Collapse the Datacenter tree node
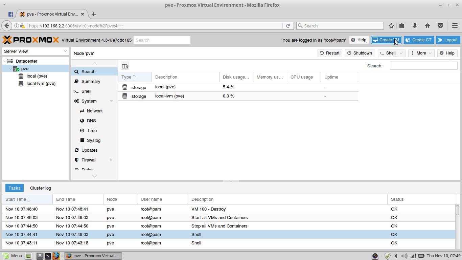 click(5, 61)
